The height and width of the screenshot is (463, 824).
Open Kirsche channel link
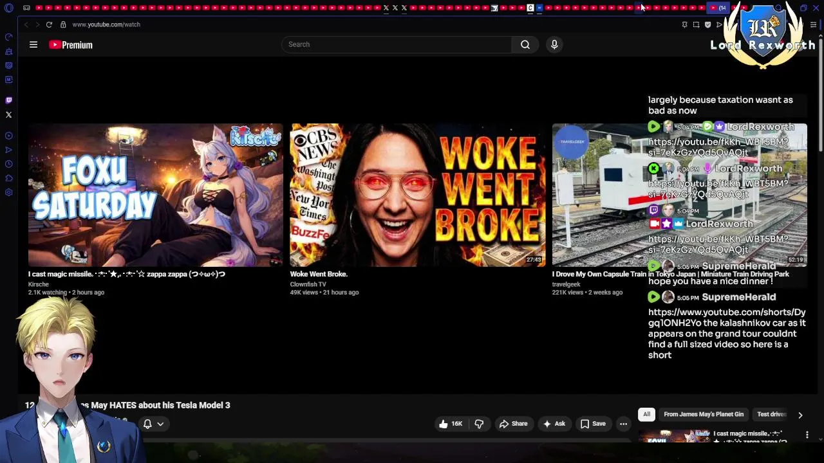[39, 284]
